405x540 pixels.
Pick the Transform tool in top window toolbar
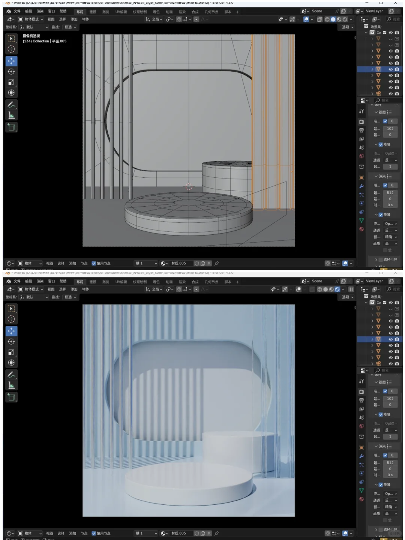click(11, 93)
